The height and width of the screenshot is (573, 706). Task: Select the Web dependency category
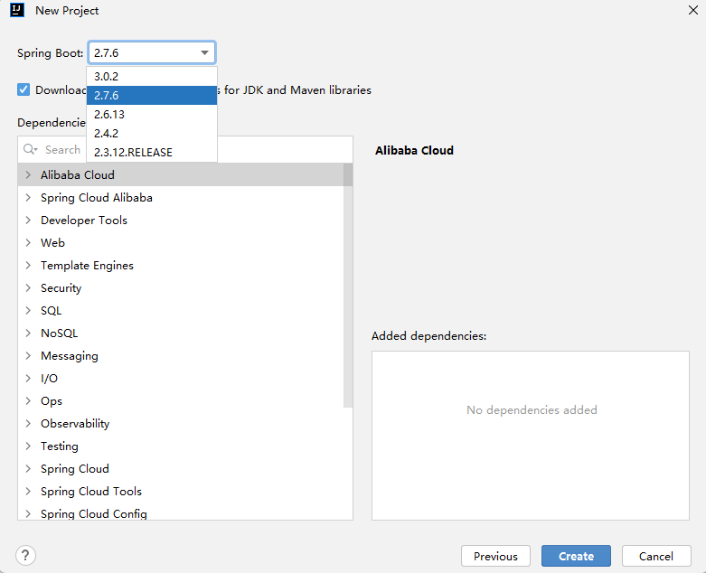181,242
